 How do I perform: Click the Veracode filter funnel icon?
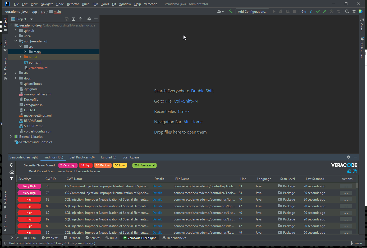(x=12, y=179)
